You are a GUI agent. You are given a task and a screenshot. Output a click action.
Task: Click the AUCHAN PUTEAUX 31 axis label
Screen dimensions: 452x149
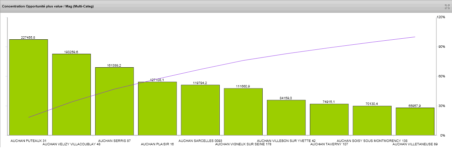pos(29,141)
